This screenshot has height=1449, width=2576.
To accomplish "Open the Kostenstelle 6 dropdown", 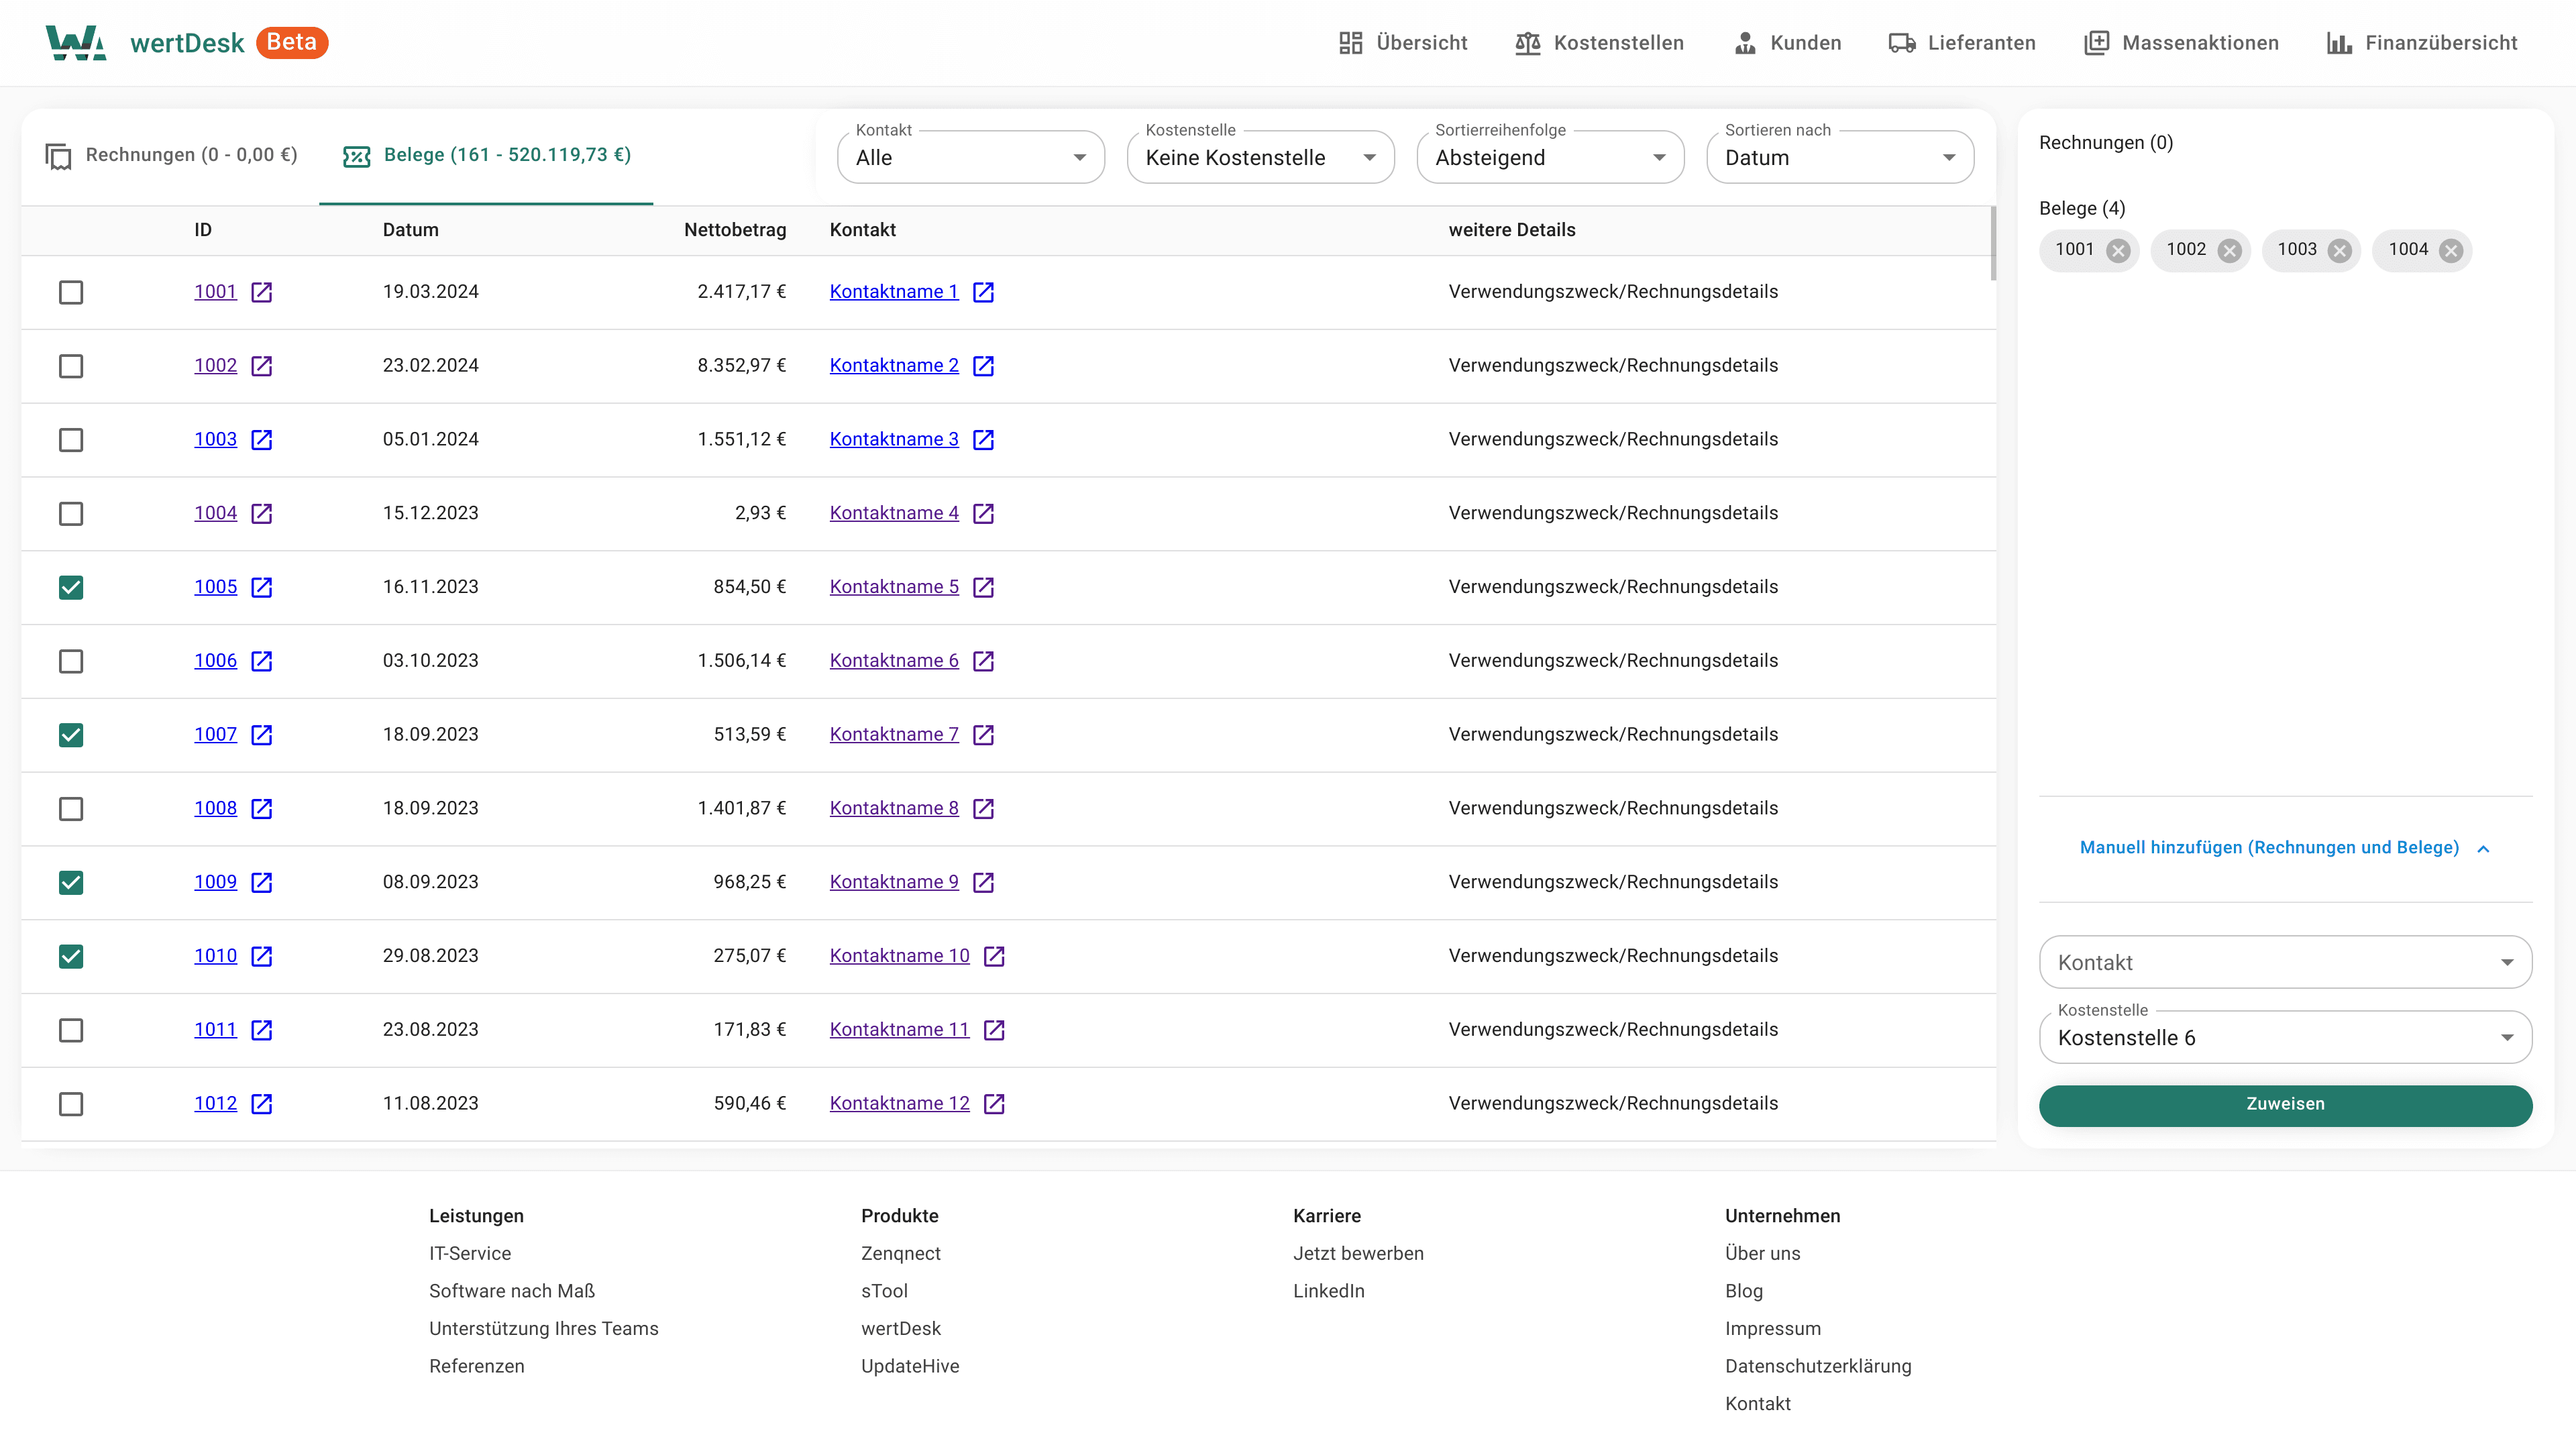I will coord(2284,1038).
